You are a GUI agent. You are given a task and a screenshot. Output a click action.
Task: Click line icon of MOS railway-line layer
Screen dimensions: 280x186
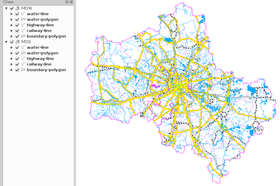pos(23,64)
